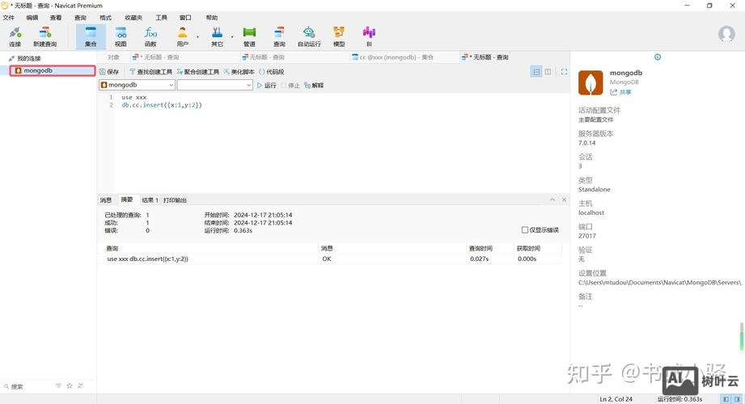Viewport: 745px width, 404px height.
Task: Open dropdown arrow next to 用户
Action: click(197, 37)
